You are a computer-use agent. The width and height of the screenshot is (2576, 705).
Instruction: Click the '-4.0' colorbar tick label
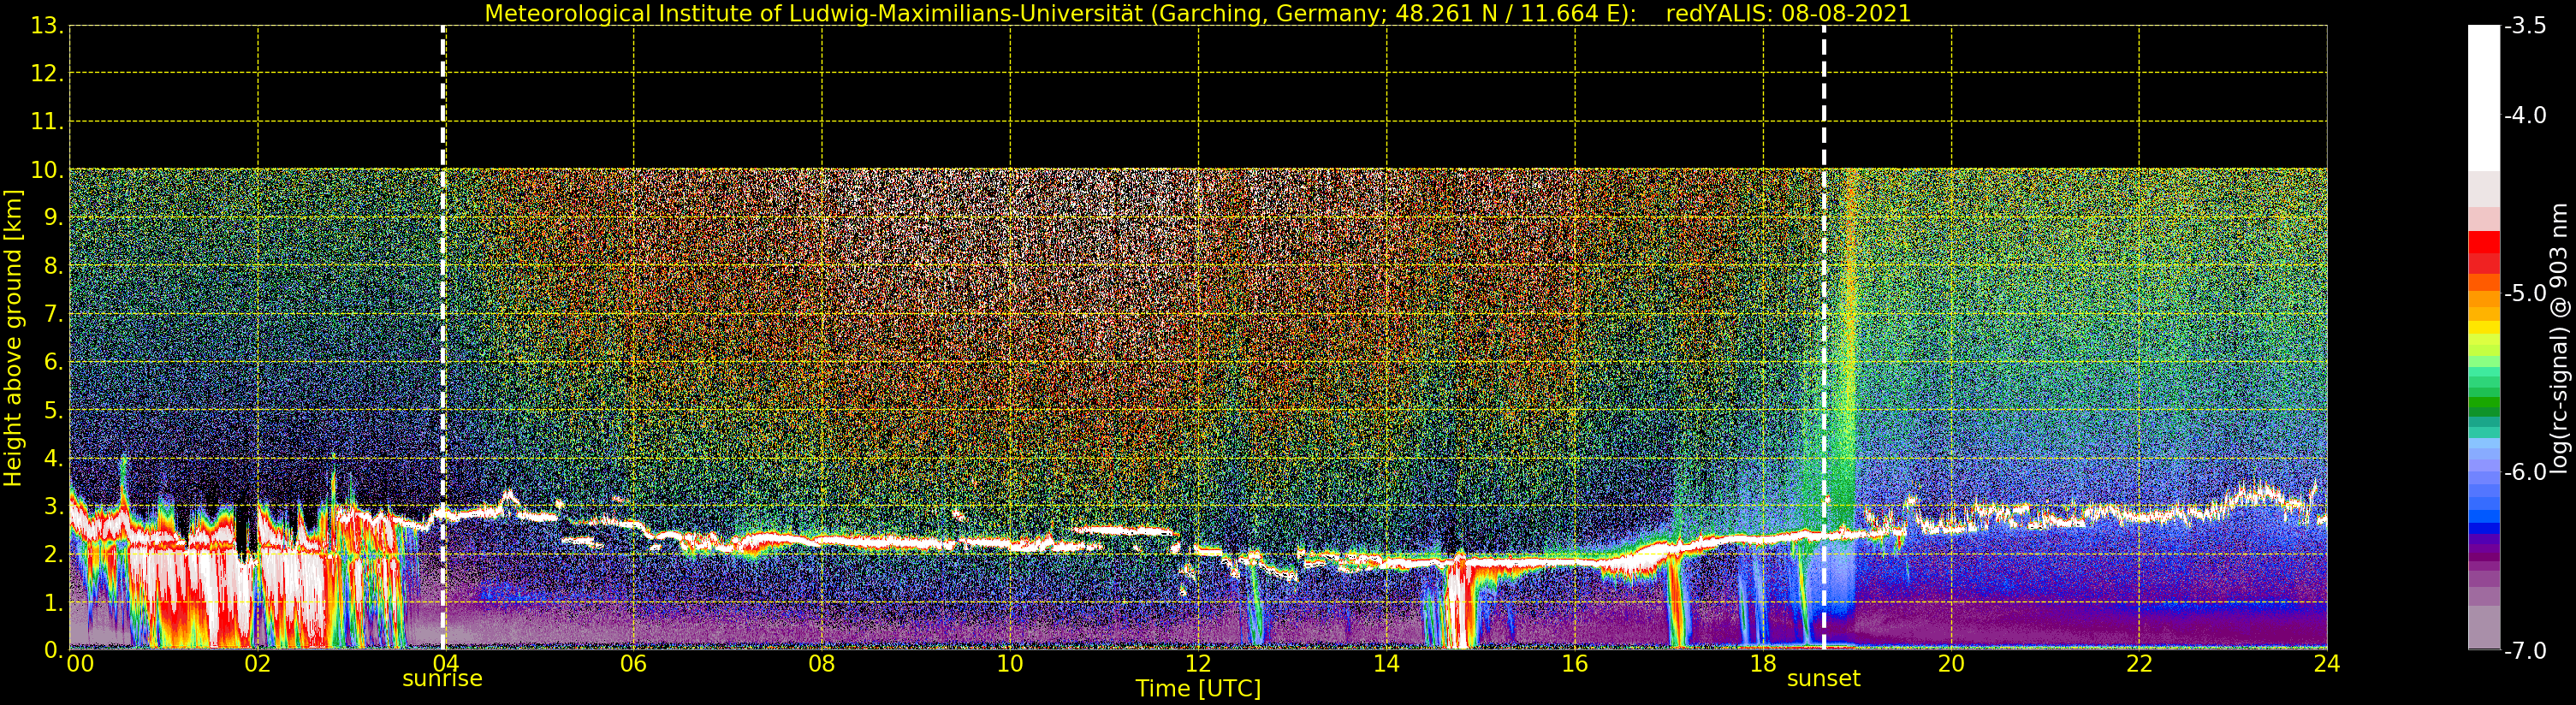[x=2525, y=116]
